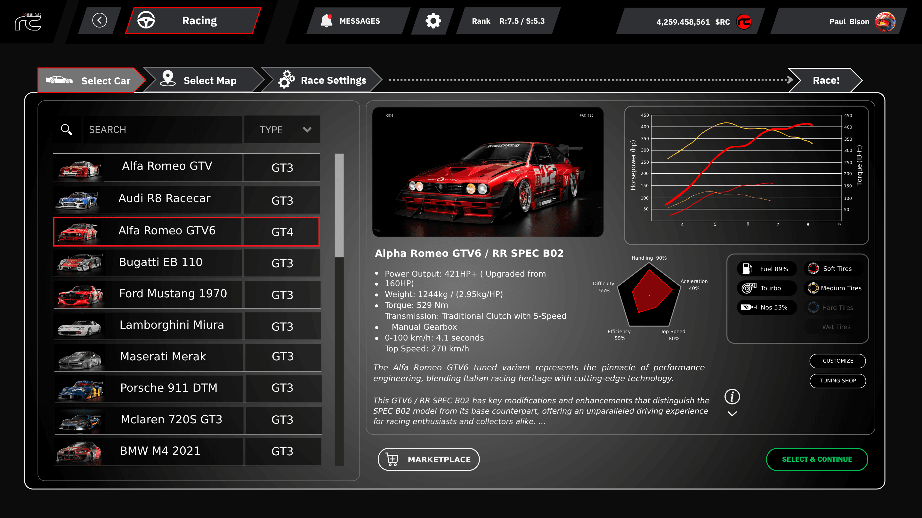Click the NOS bottle icon

tap(748, 307)
